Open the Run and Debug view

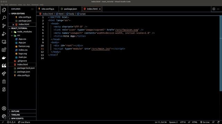click(x=4, y=34)
